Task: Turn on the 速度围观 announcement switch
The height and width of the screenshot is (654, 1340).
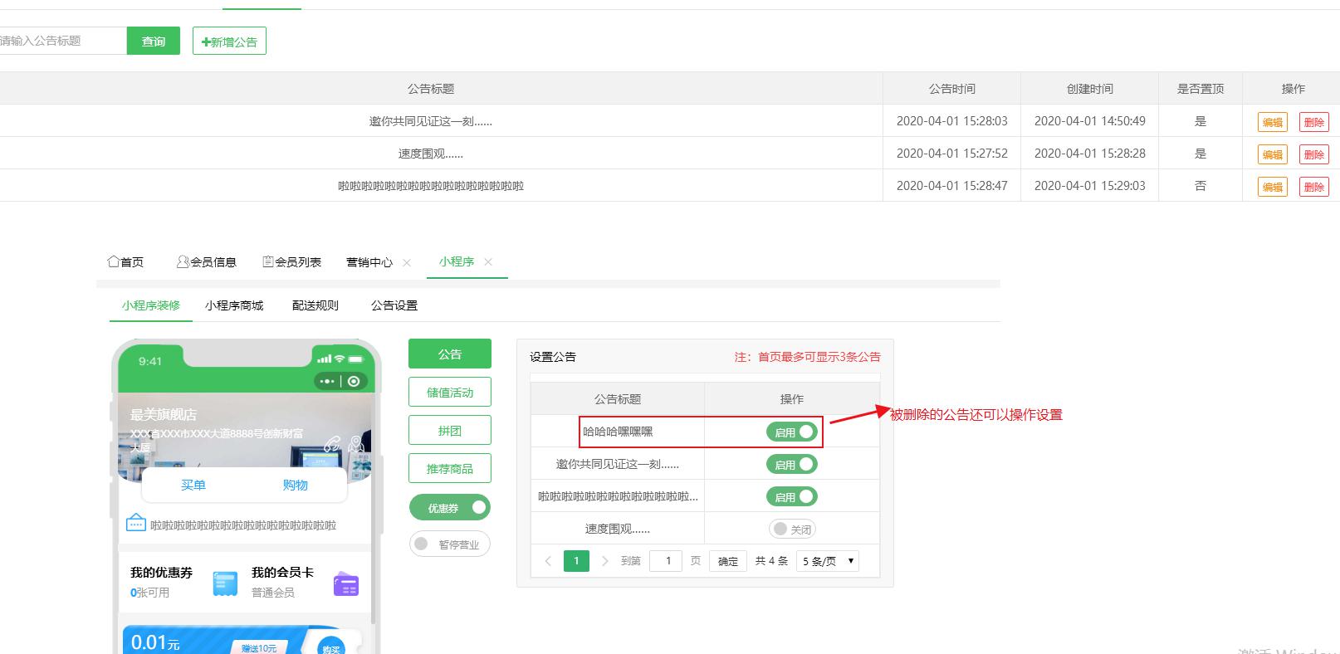Action: 791,529
